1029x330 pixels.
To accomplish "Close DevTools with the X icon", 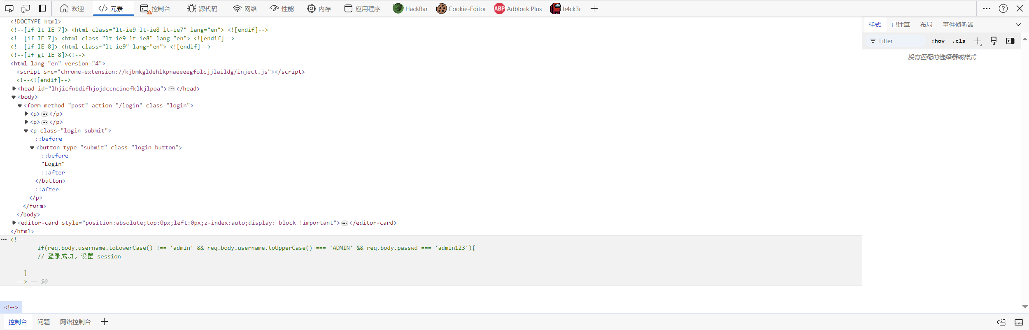I will click(1020, 8).
